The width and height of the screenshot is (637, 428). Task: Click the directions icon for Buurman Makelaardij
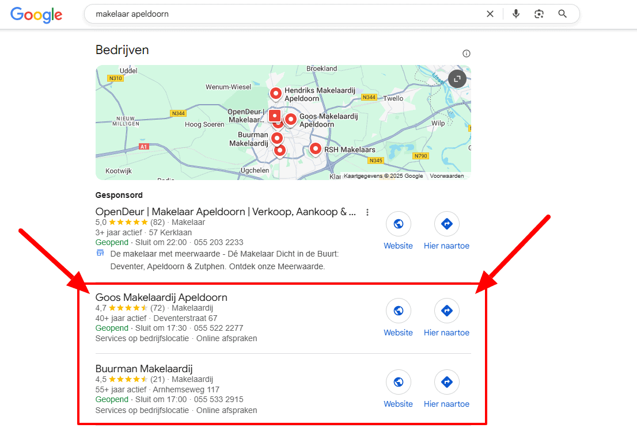pyautogui.click(x=446, y=381)
